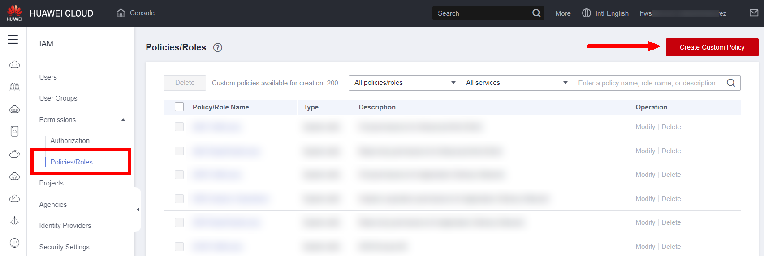Click the help icon beside Policies/Roles
764x256 pixels.
218,47
